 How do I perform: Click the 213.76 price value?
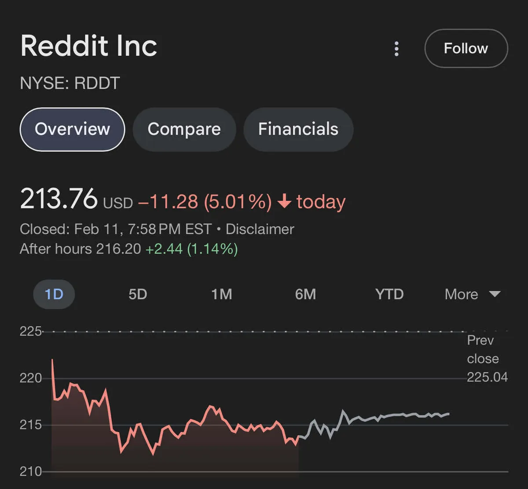point(59,199)
